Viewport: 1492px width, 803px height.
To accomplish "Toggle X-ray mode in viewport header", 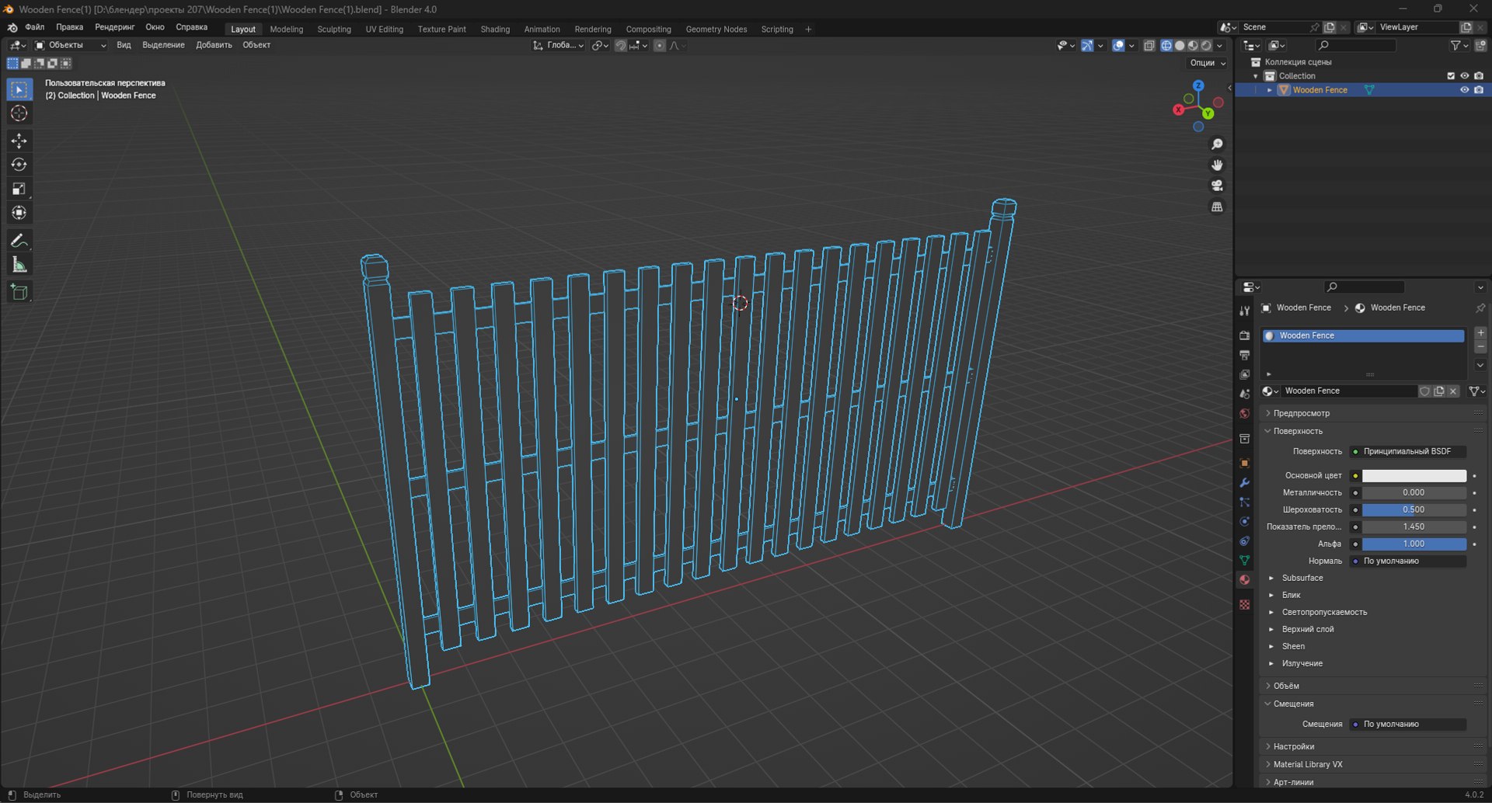I will [1149, 46].
